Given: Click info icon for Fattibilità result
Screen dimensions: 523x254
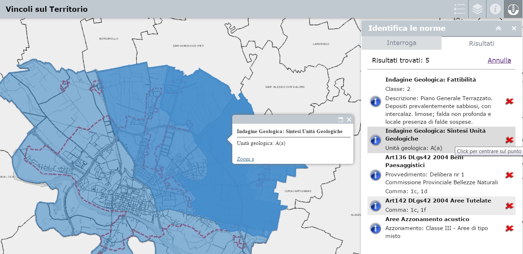Looking at the screenshot, I should pos(375,101).
